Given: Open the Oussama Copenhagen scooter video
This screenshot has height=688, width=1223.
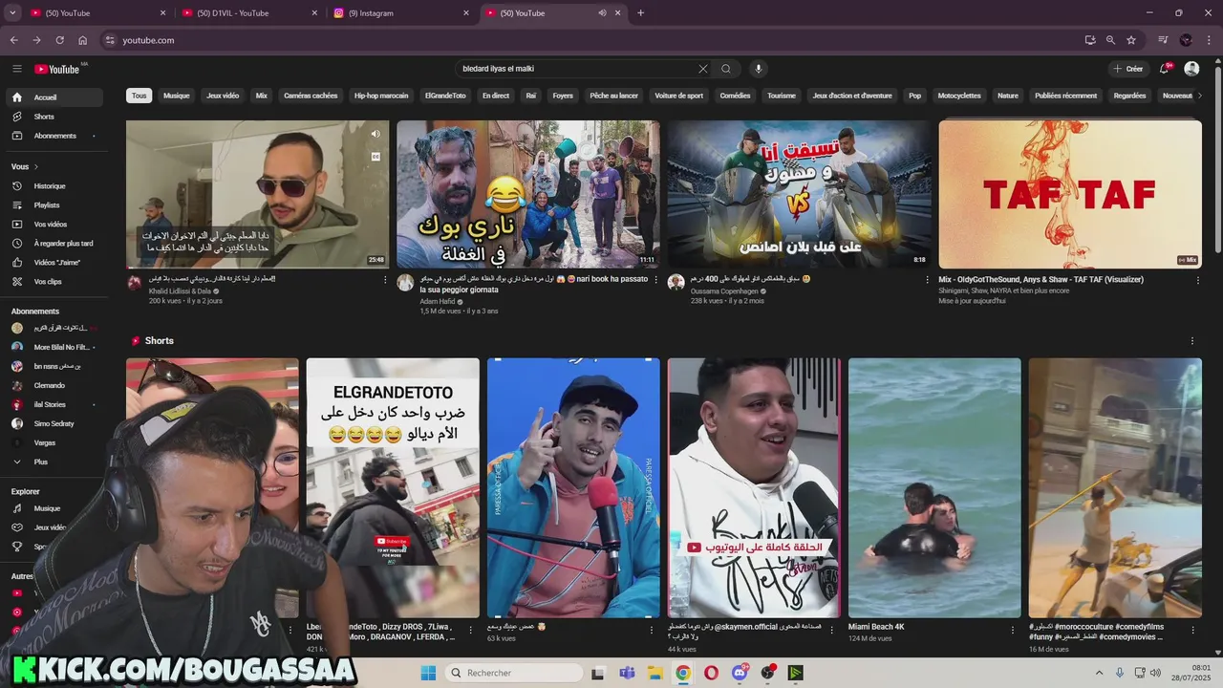Looking at the screenshot, I should pos(799,194).
